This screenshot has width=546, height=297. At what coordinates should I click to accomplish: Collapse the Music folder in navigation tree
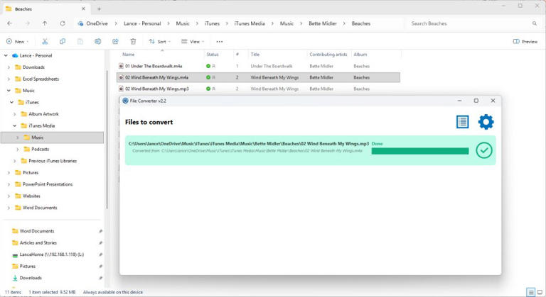tap(9, 90)
